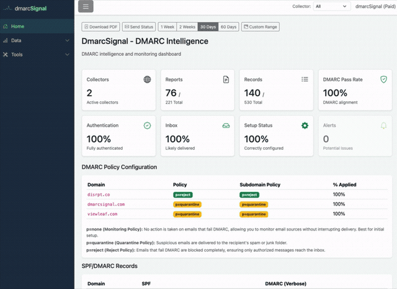The image size is (397, 289).
Task: Click the DmarcSignal - DMARC Intelligence title
Action: click(x=145, y=41)
